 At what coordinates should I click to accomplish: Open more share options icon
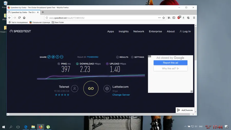pyautogui.click(x=62, y=57)
